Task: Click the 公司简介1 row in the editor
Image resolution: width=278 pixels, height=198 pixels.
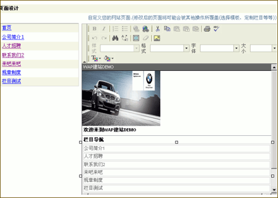Action: tap(176, 148)
